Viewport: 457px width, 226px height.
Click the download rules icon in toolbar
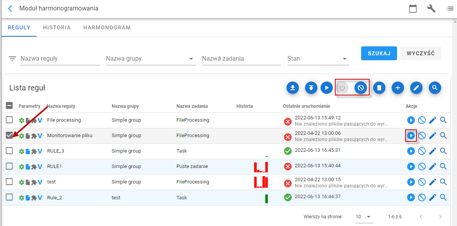pos(293,88)
